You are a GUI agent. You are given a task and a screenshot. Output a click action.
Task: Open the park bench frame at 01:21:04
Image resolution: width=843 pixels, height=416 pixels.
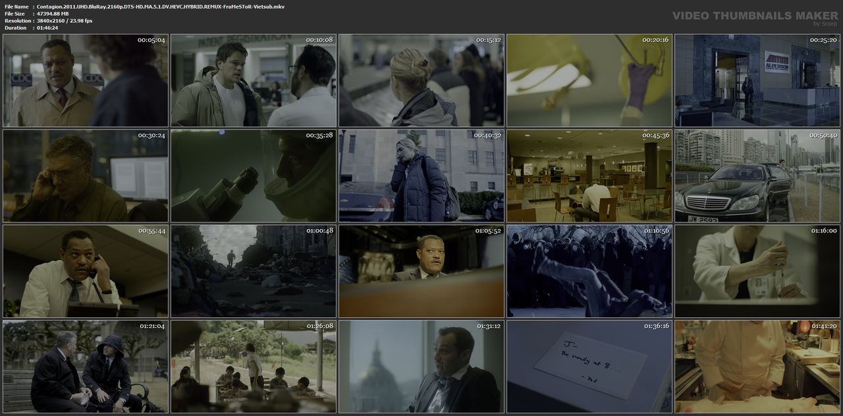click(86, 367)
